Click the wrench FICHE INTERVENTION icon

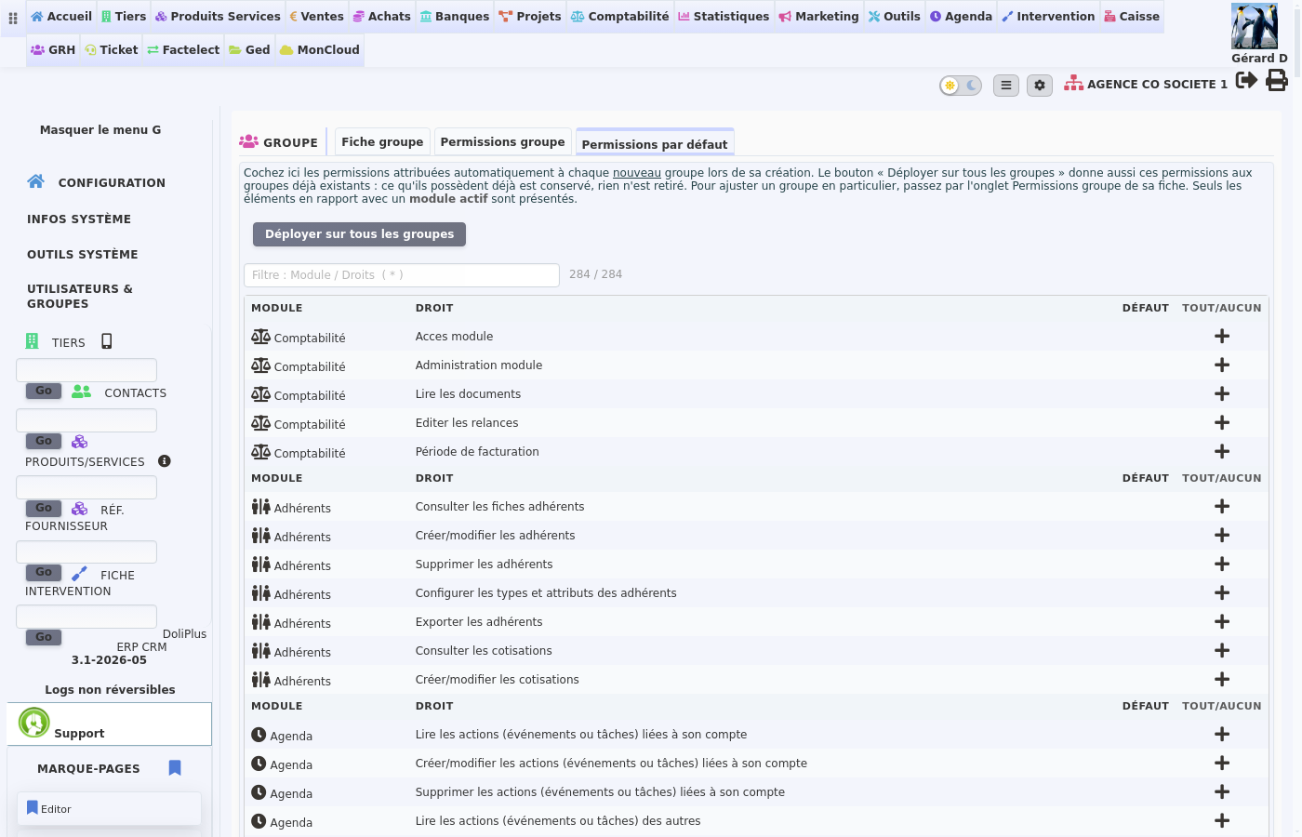[x=80, y=574]
